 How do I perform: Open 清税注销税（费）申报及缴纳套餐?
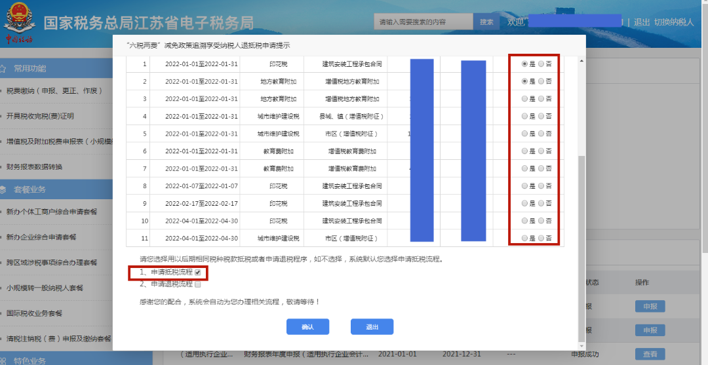(59, 338)
